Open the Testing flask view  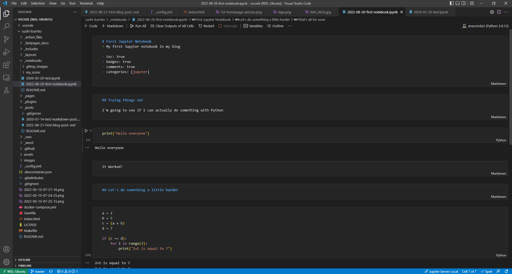tap(6, 90)
